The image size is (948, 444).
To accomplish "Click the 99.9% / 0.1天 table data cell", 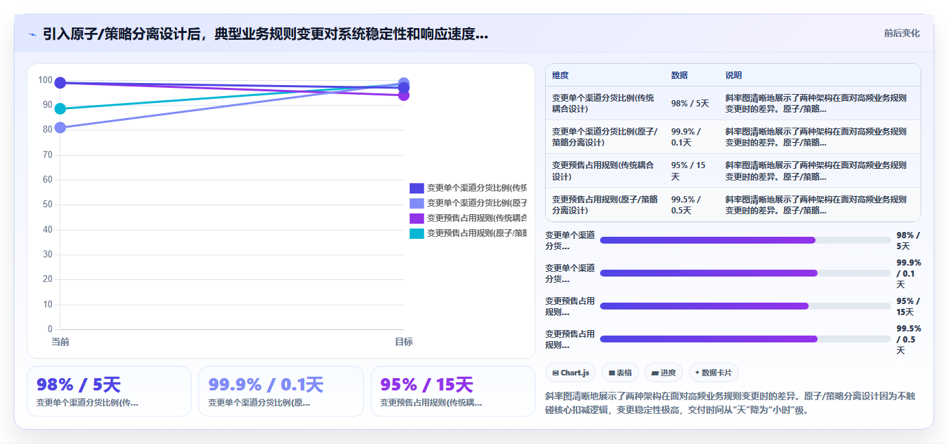I will [691, 137].
